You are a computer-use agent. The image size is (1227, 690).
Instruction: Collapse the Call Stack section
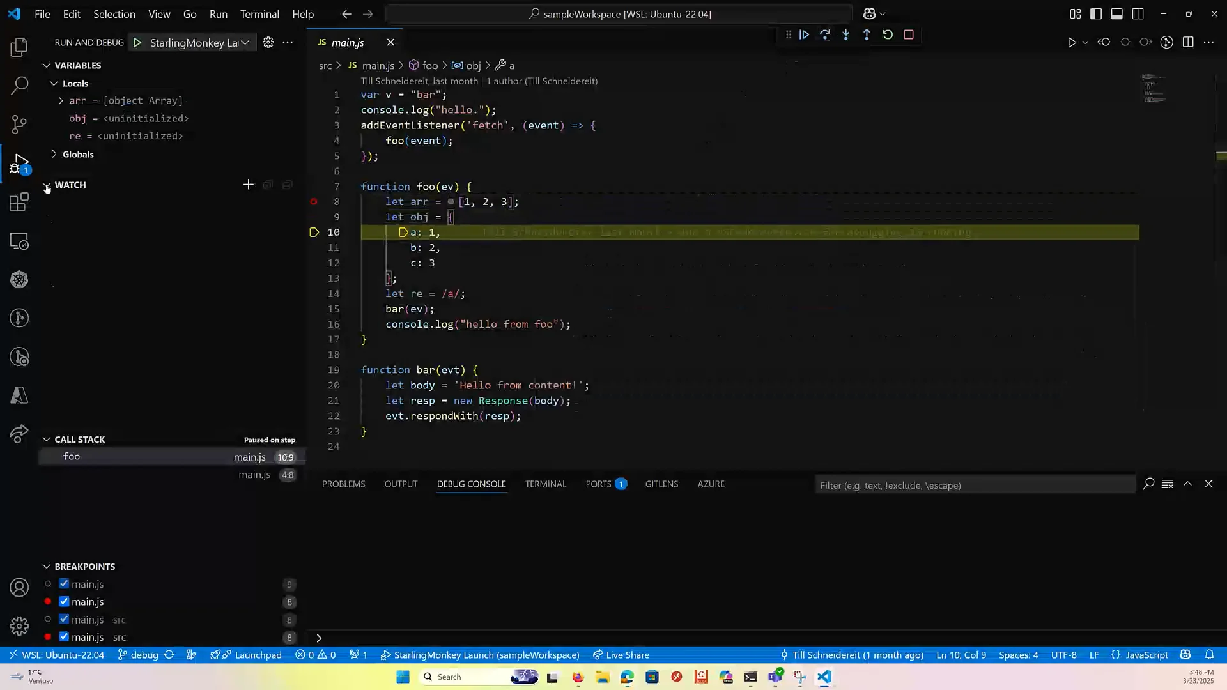pos(47,439)
